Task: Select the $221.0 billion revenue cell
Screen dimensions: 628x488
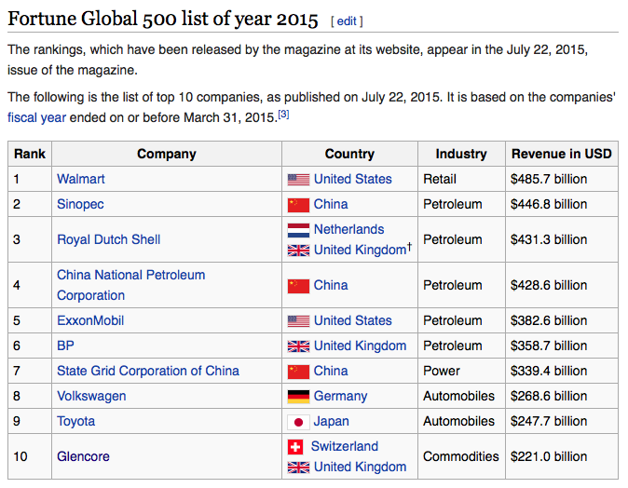Action: coord(562,456)
